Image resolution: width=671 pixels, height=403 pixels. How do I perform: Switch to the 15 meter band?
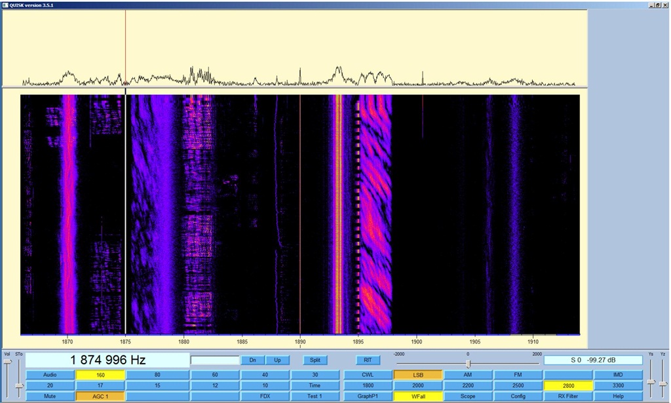coord(157,385)
